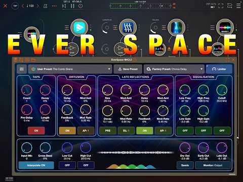The width and height of the screenshot is (243, 182).
Task: Enable the Low Cut OFF switch
Action: tap(67, 165)
